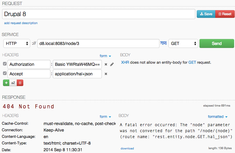Uncheck the Accept header checkbox
Viewport: 235px width, 153px height.
5,73
